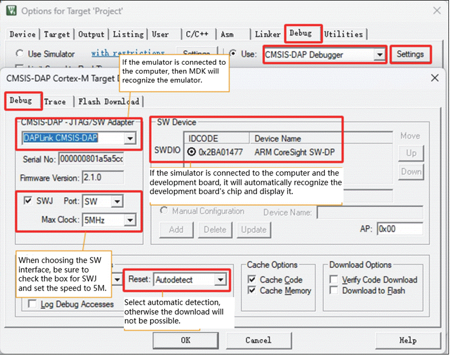The image size is (450, 355).
Task: Enable Verify Code Download checkbox
Action: (334, 279)
